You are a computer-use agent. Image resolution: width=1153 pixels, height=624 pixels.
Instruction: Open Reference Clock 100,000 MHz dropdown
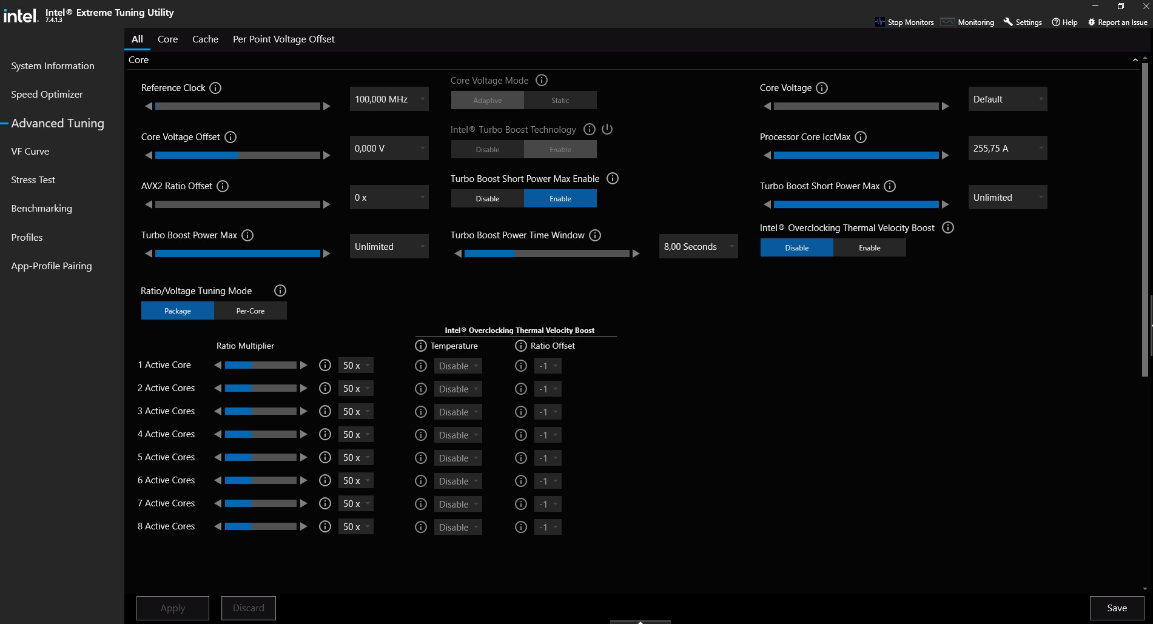click(389, 99)
